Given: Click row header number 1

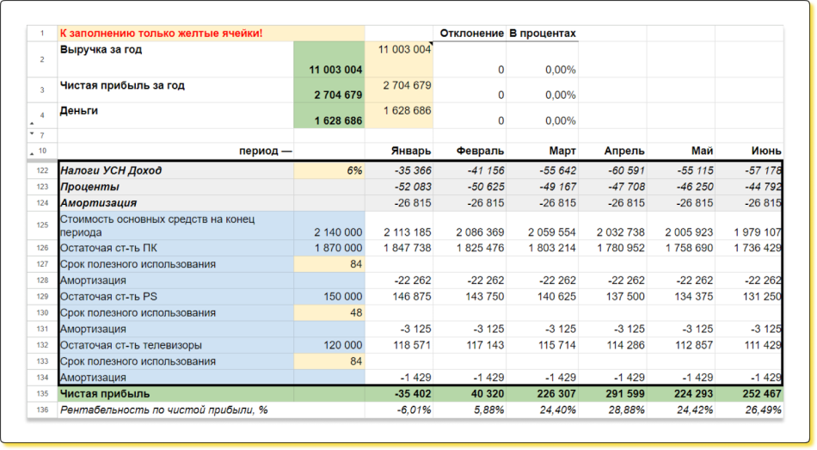Looking at the screenshot, I should click(42, 34).
